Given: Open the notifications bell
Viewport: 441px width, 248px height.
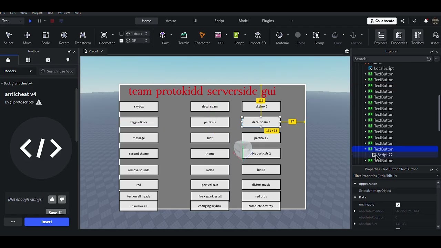Looking at the screenshot, I should [x=426, y=21].
